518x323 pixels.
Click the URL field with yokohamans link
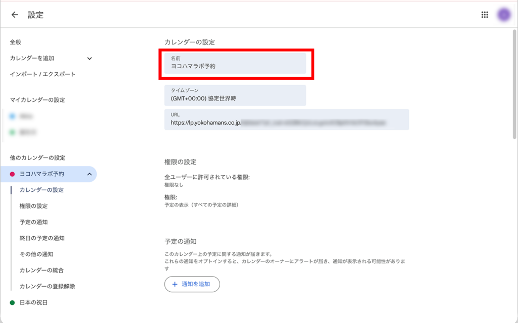[287, 120]
